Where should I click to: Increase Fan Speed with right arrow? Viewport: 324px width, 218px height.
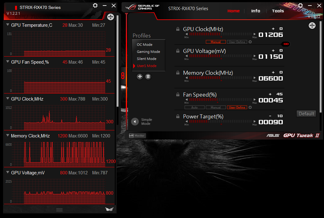click(x=254, y=100)
